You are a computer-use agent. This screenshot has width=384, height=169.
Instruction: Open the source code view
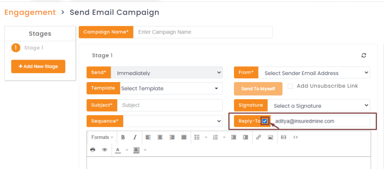[x=295, y=137]
